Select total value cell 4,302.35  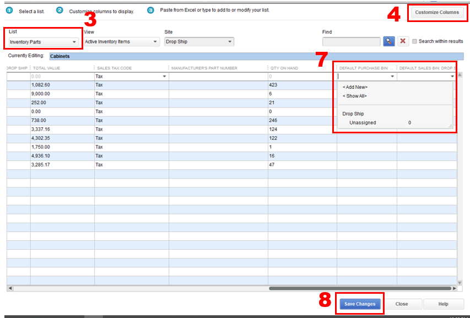click(62, 138)
